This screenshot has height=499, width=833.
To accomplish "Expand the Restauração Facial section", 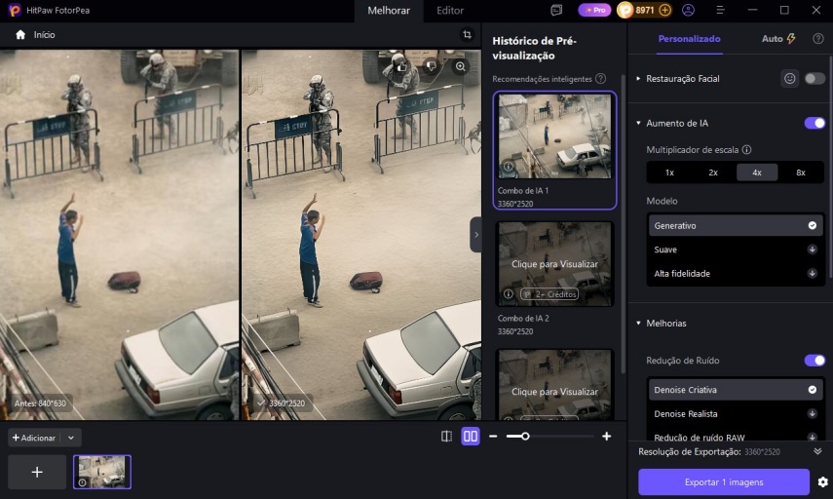I will 638,79.
